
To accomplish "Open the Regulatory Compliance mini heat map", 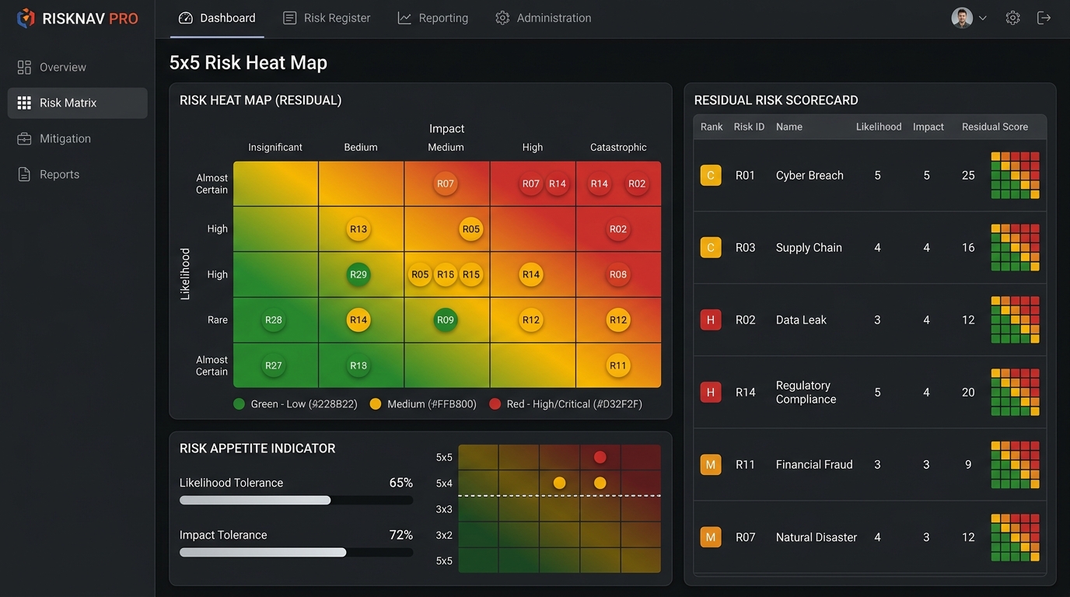I will pyautogui.click(x=1016, y=393).
